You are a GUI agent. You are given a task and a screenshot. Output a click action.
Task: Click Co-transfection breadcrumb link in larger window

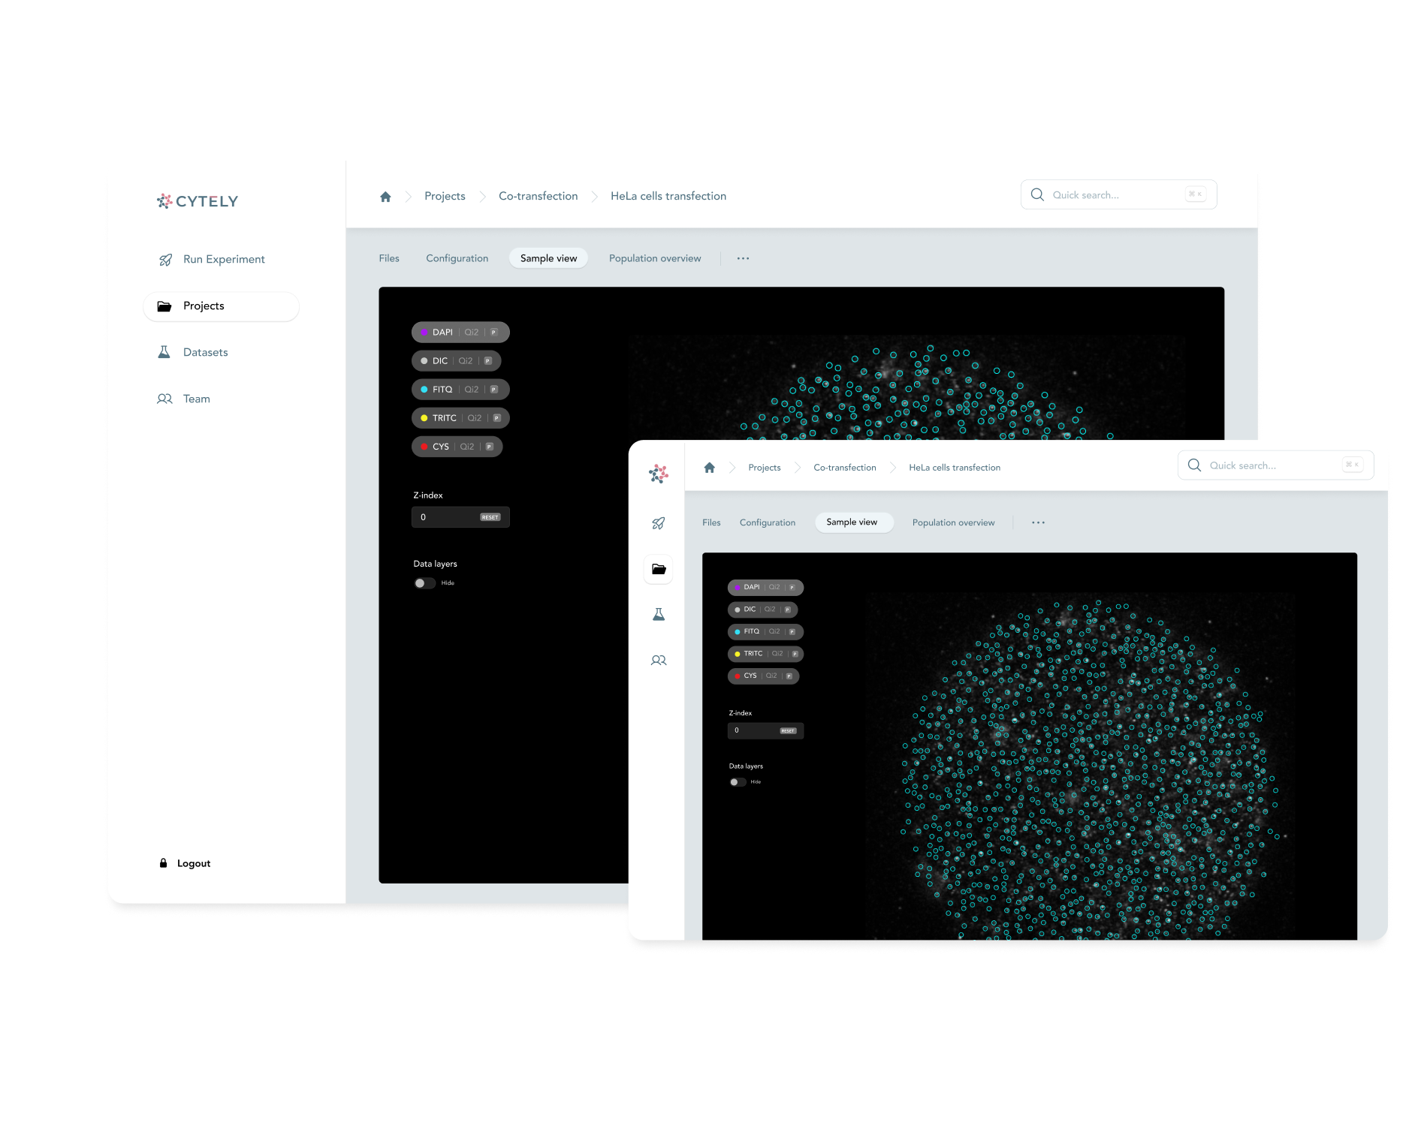[x=538, y=196]
